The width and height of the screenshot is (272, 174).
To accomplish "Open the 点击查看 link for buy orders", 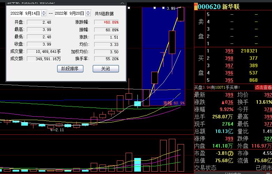I will [263, 88].
